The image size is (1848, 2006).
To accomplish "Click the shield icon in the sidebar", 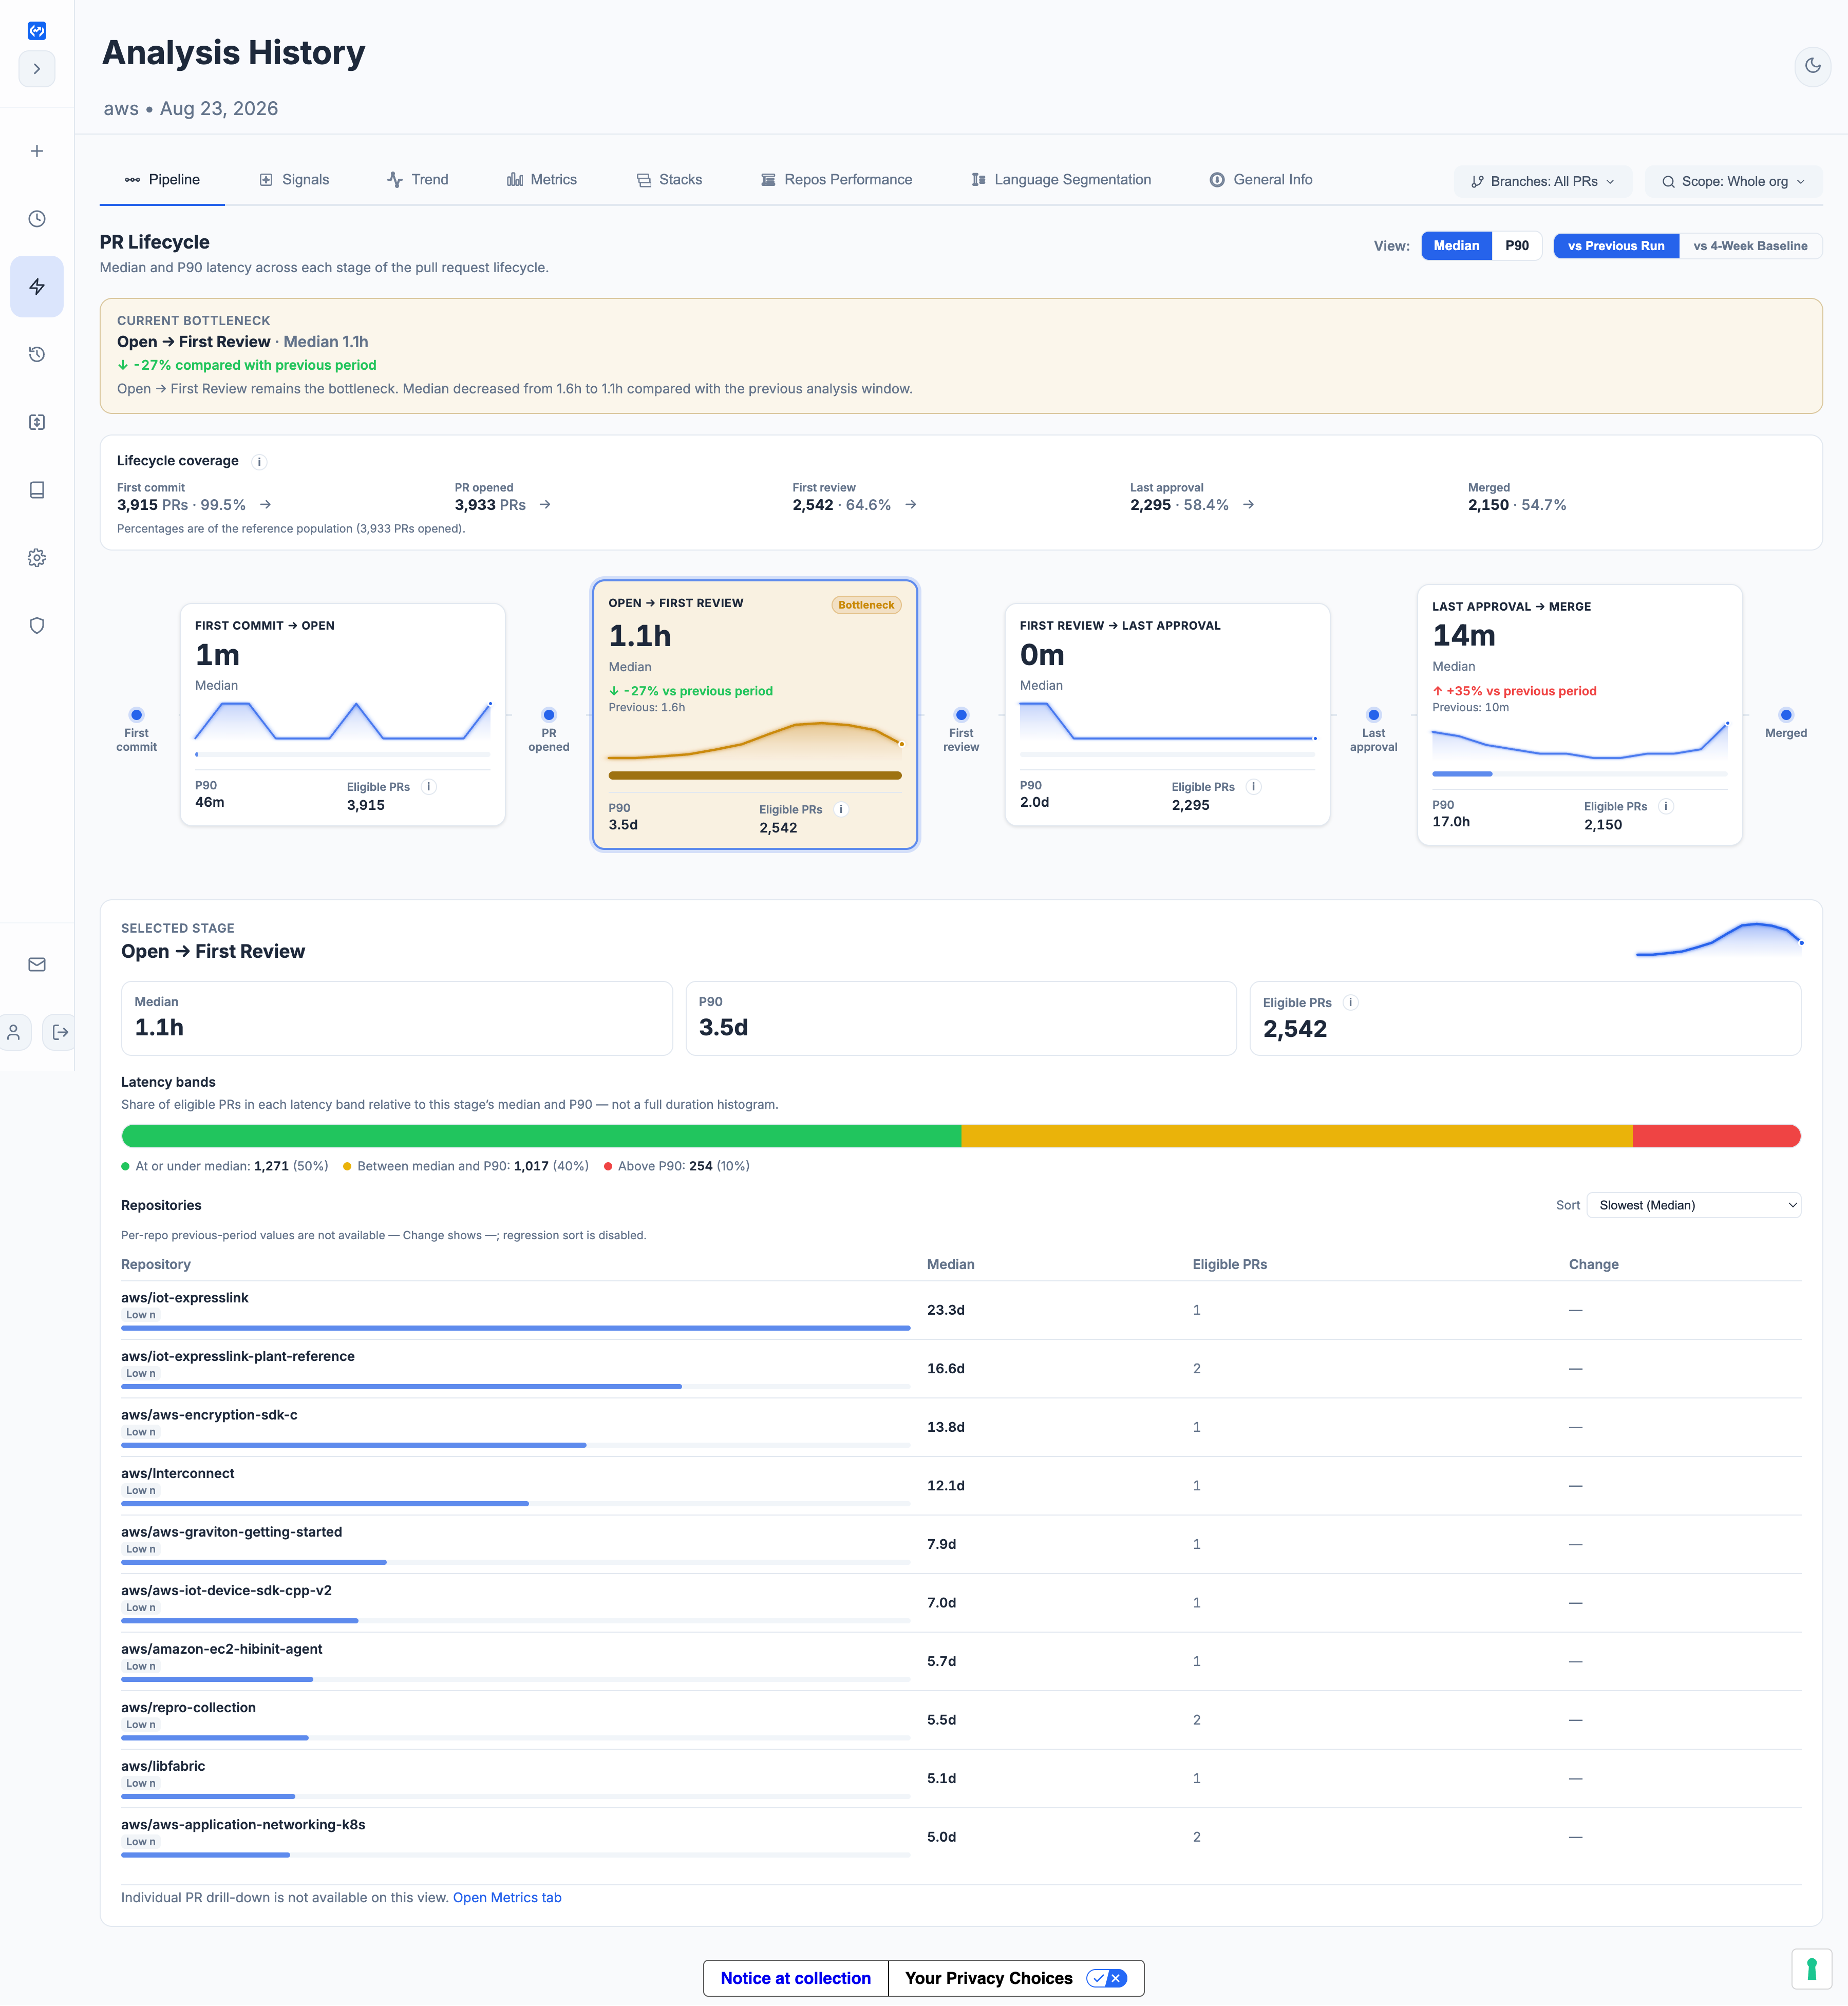I will point(37,626).
